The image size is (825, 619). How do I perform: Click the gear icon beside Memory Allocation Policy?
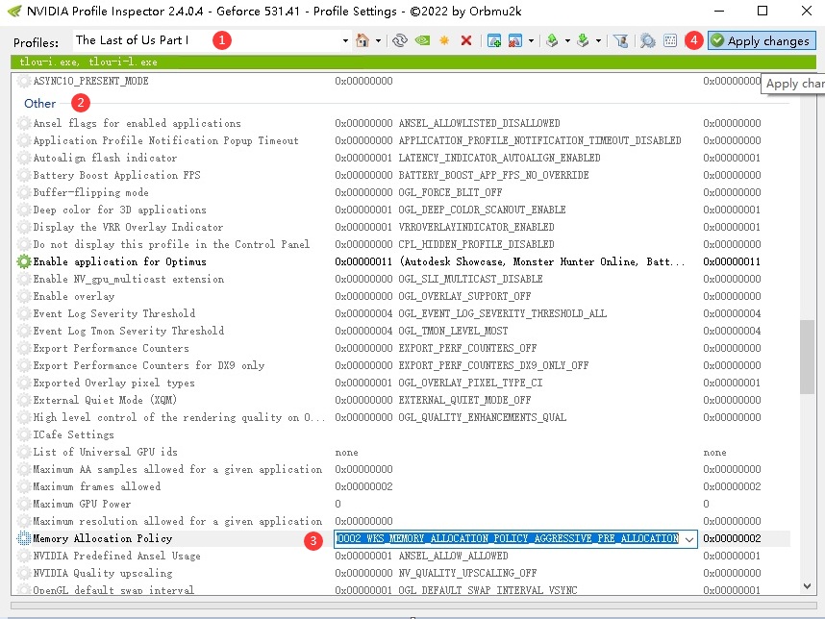[24, 538]
